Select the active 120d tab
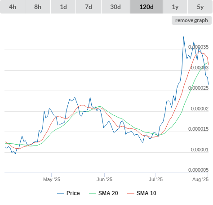 tap(146, 7)
